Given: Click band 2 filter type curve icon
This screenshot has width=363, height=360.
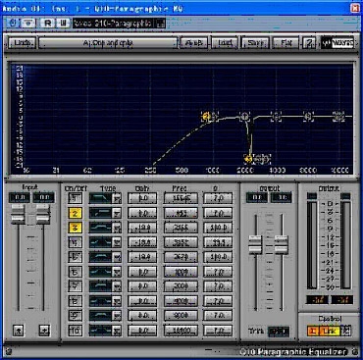Looking at the screenshot, I should pos(101,213).
